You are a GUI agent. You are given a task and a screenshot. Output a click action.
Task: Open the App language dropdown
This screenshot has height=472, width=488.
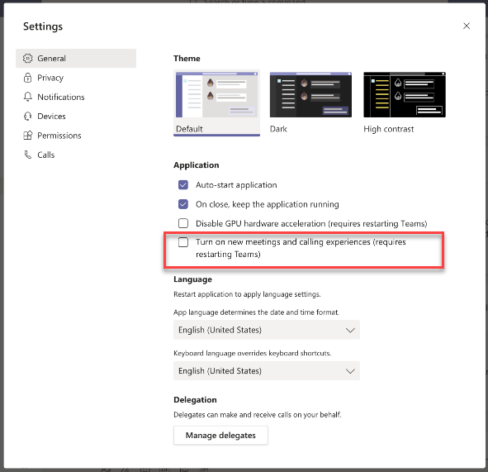tap(267, 330)
